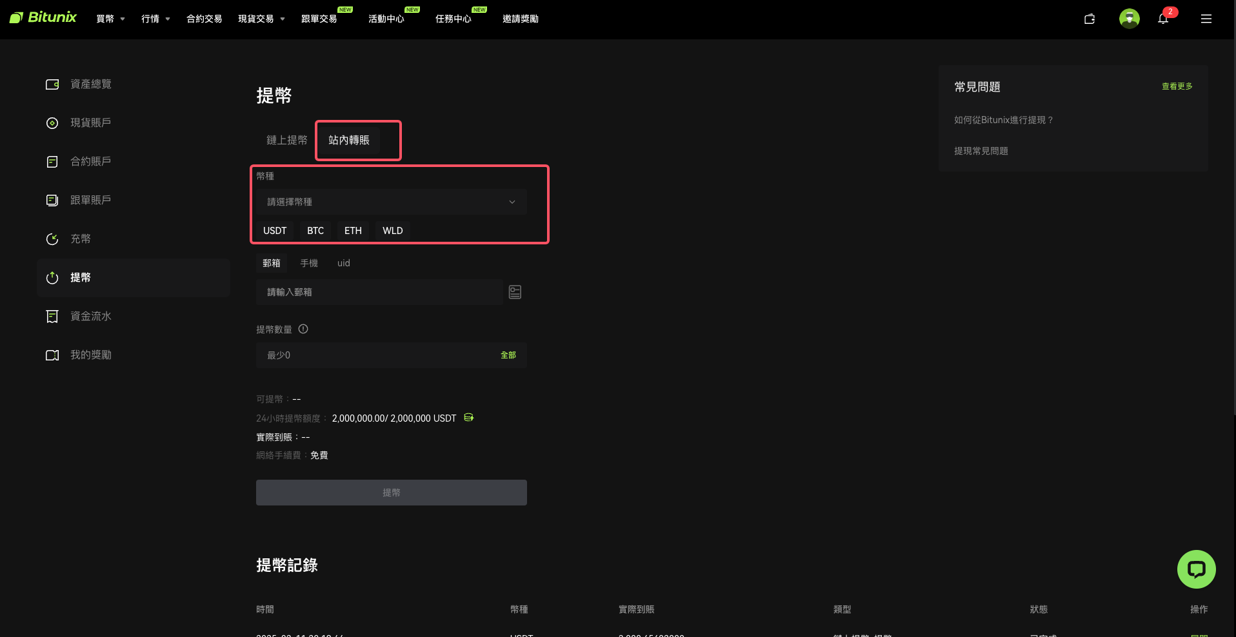This screenshot has height=637, width=1236.
Task: Click the coin icon beside 24-hour limit
Action: pyautogui.click(x=469, y=418)
